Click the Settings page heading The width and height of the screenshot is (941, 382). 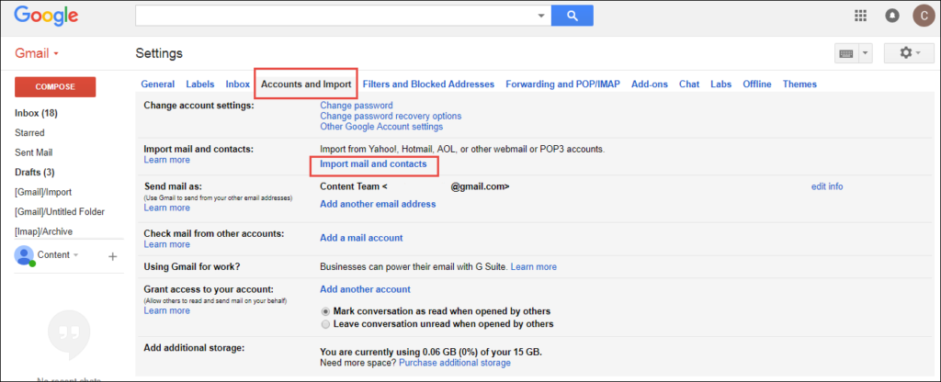[159, 53]
